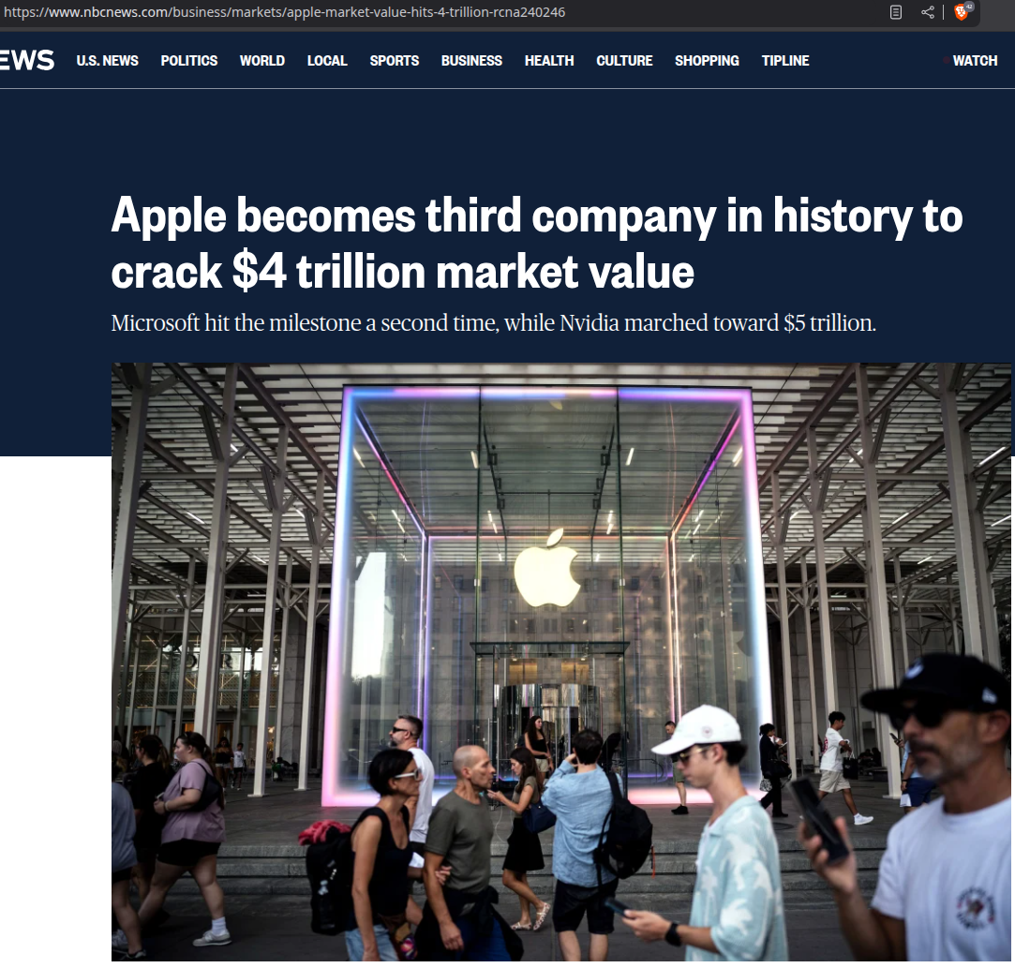Open the Shopping section
The width and height of the screenshot is (1015, 968).
click(x=707, y=61)
